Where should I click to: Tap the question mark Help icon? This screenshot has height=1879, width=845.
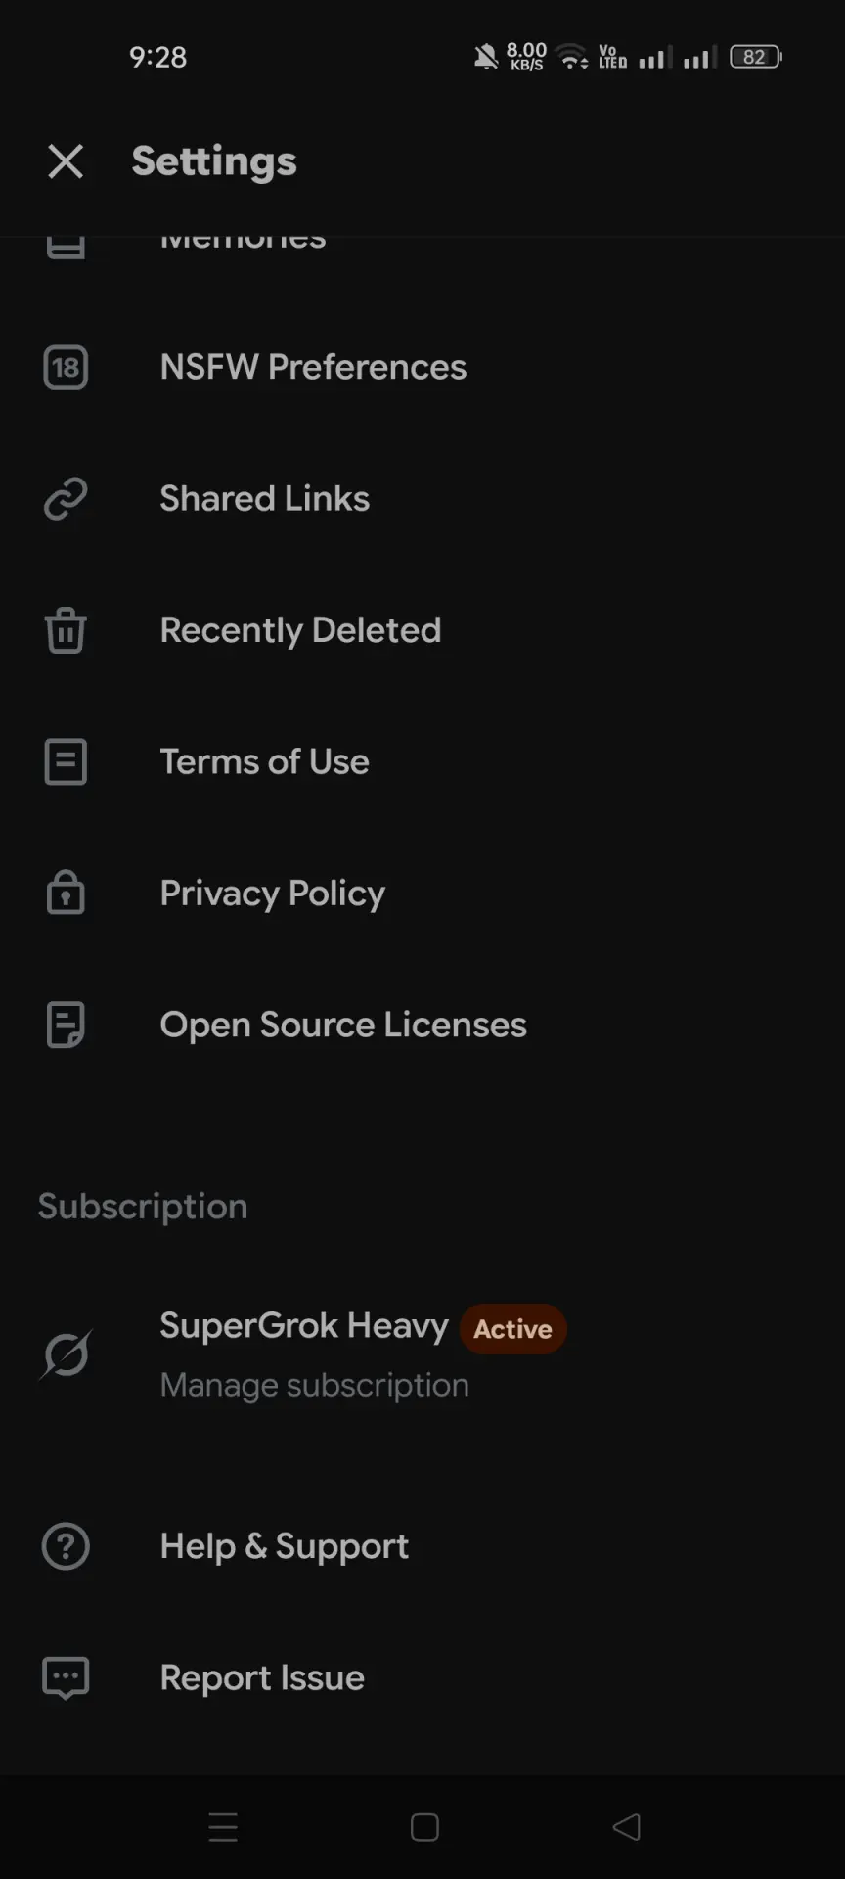pyautogui.click(x=66, y=1547)
